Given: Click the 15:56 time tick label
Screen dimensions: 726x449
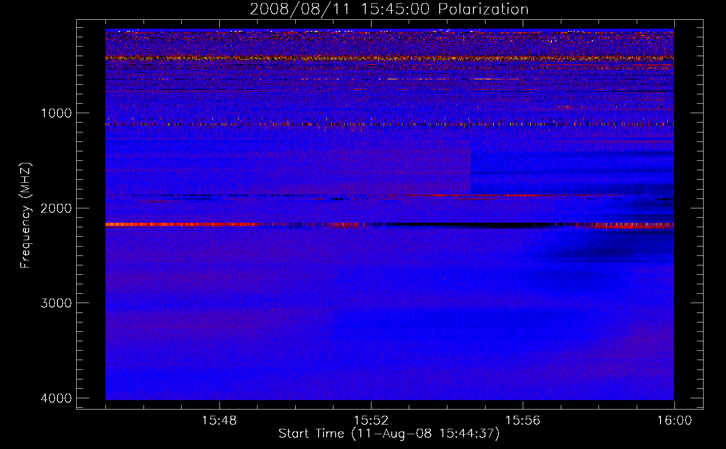Looking at the screenshot, I should [x=523, y=421].
